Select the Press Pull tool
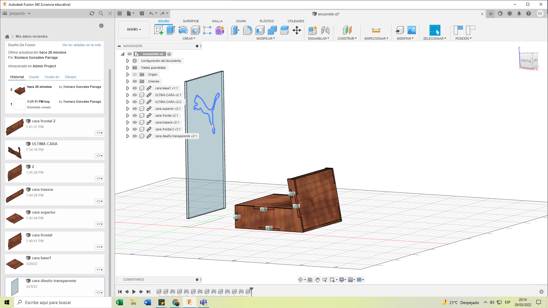548x308 pixels. click(235, 30)
